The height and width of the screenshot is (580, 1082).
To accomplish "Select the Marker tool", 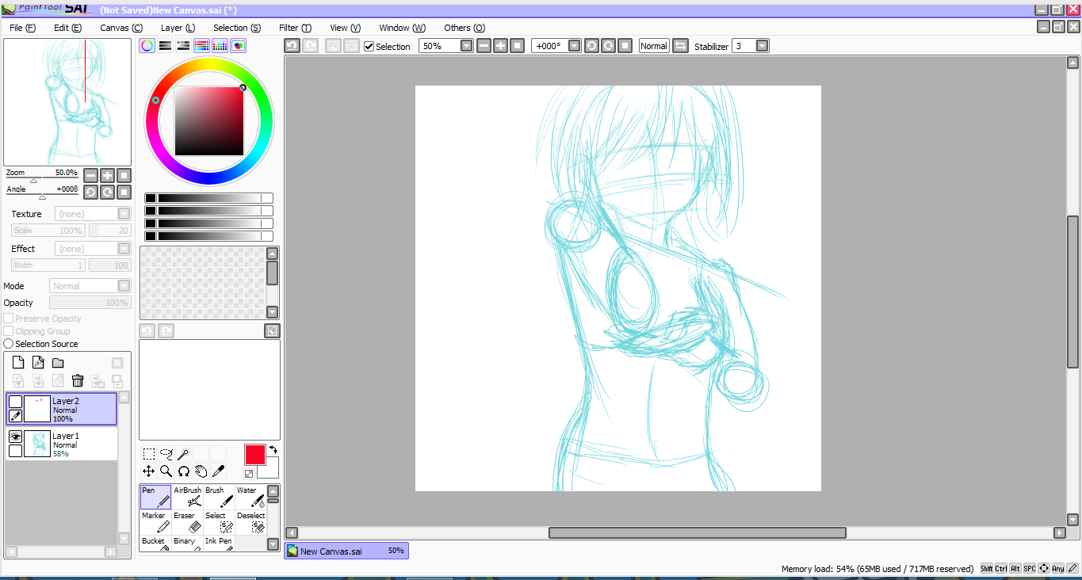I will coord(155,522).
